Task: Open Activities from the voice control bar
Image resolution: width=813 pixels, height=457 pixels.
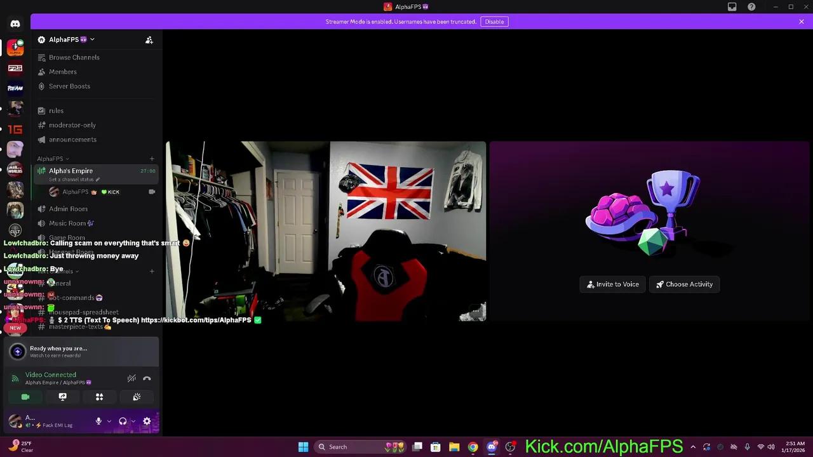Action: (100, 397)
